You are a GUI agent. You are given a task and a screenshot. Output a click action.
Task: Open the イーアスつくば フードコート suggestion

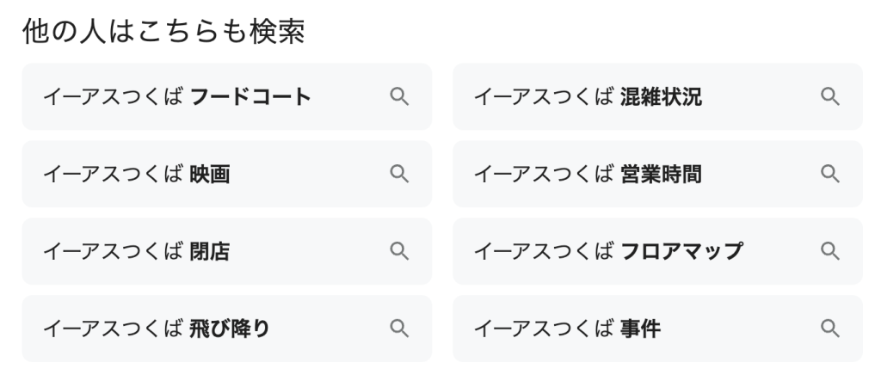coord(176,96)
